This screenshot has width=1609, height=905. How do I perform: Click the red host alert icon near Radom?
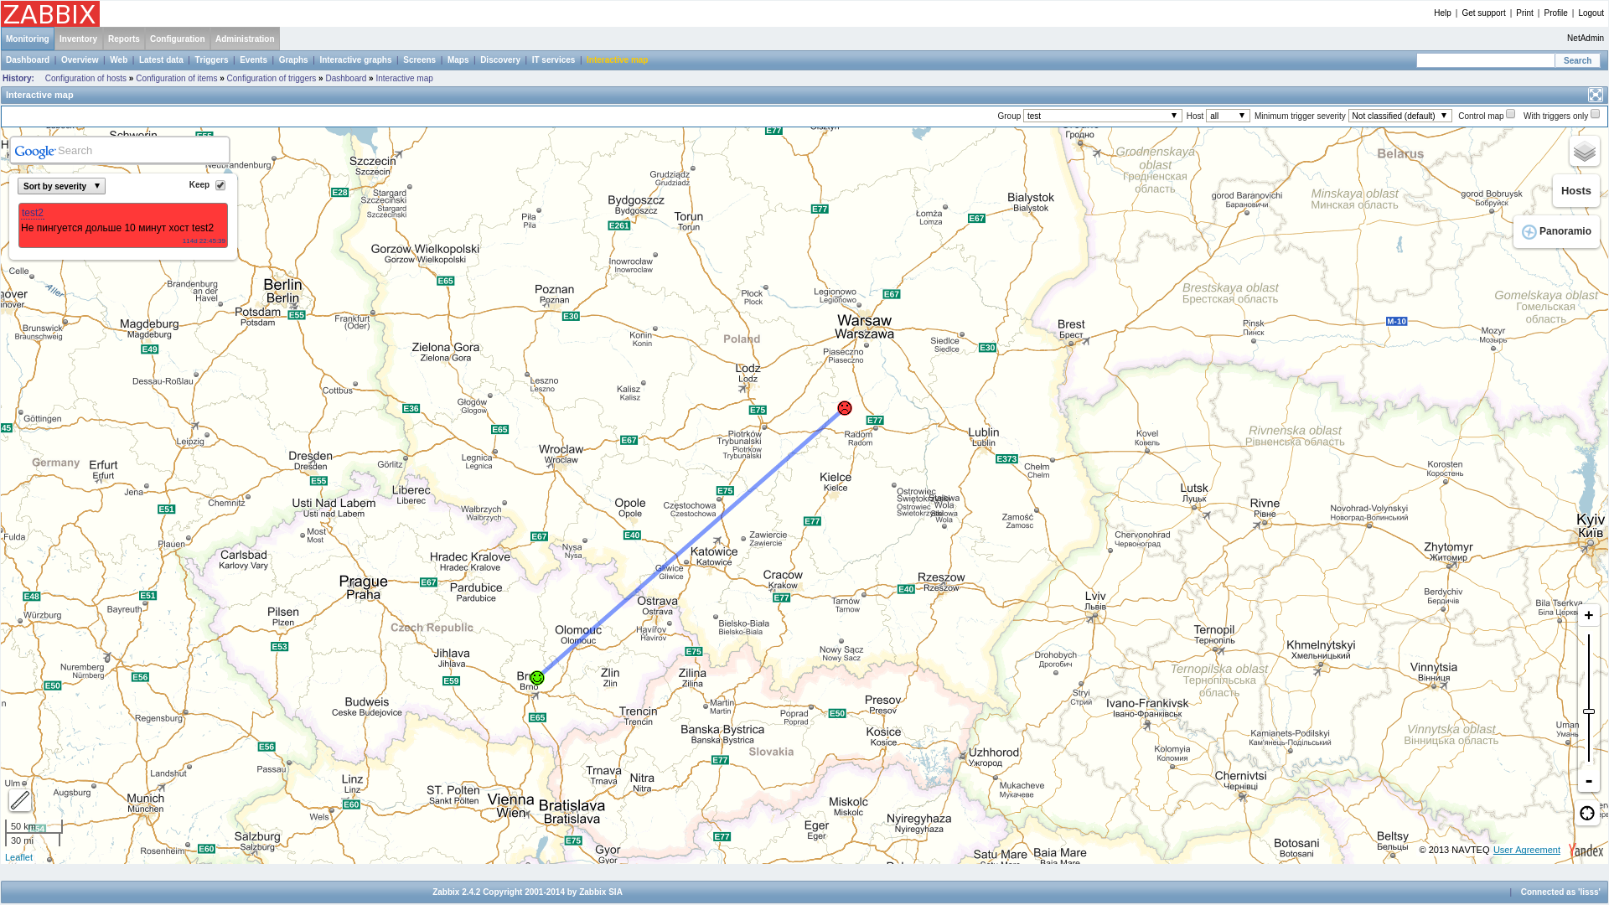click(844, 408)
